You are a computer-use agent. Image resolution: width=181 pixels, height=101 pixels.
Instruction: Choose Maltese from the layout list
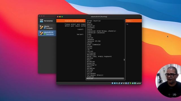90,58
